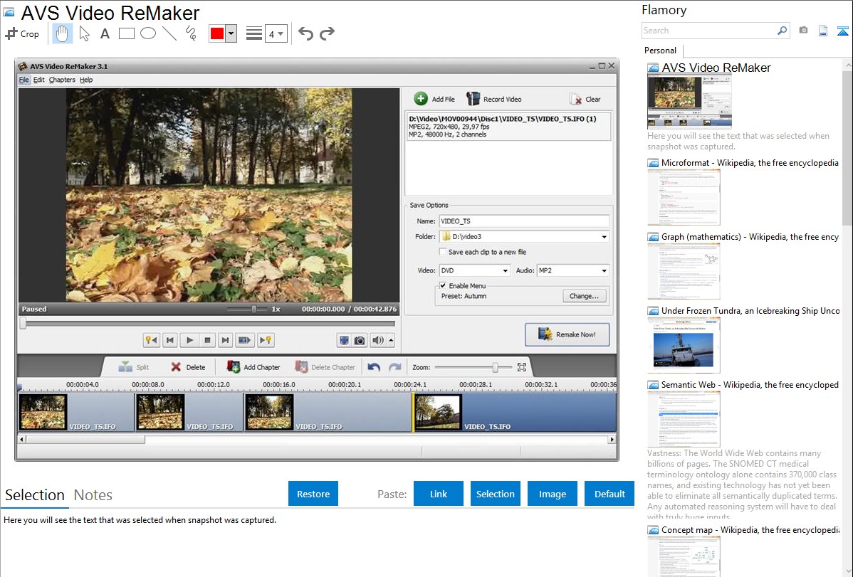Pick the ellipse shape tool
The height and width of the screenshot is (577, 853).
147,33
